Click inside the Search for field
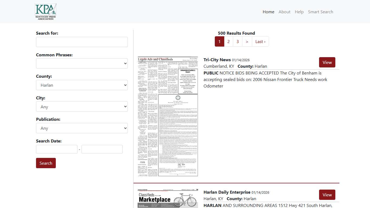This screenshot has height=208, width=370. click(x=82, y=42)
